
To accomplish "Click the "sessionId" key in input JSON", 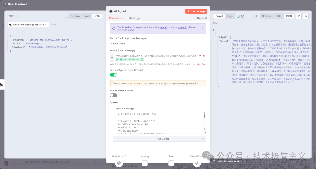I will (19, 40).
